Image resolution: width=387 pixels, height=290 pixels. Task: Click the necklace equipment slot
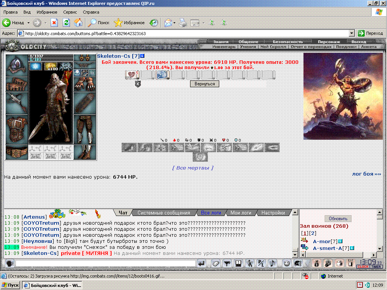85,65
